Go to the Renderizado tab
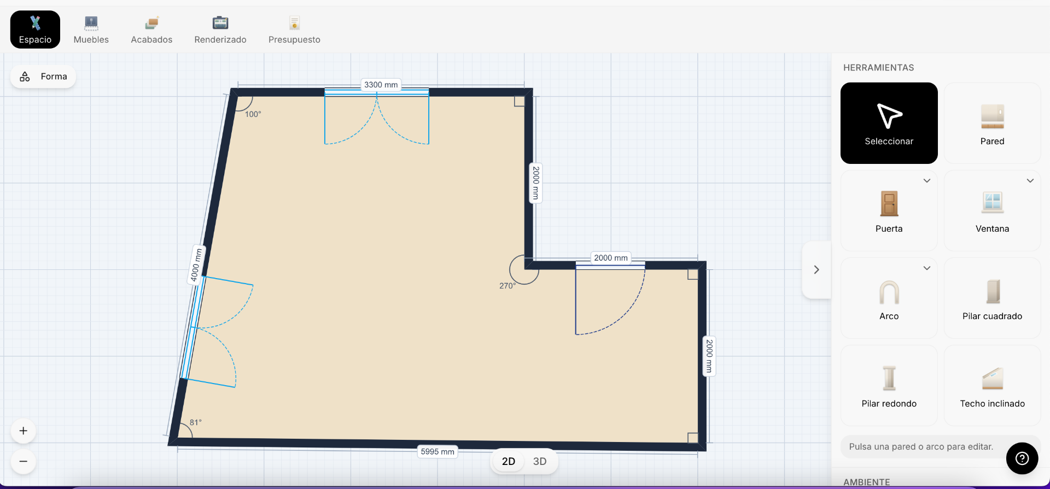 tap(220, 30)
